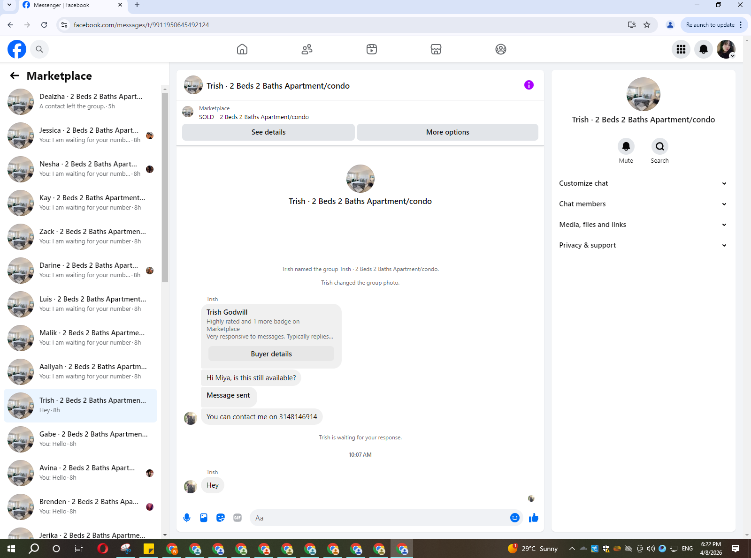Viewport: 751px width, 558px height.
Task: Click the 'Hey' message bubble
Action: coord(213,485)
